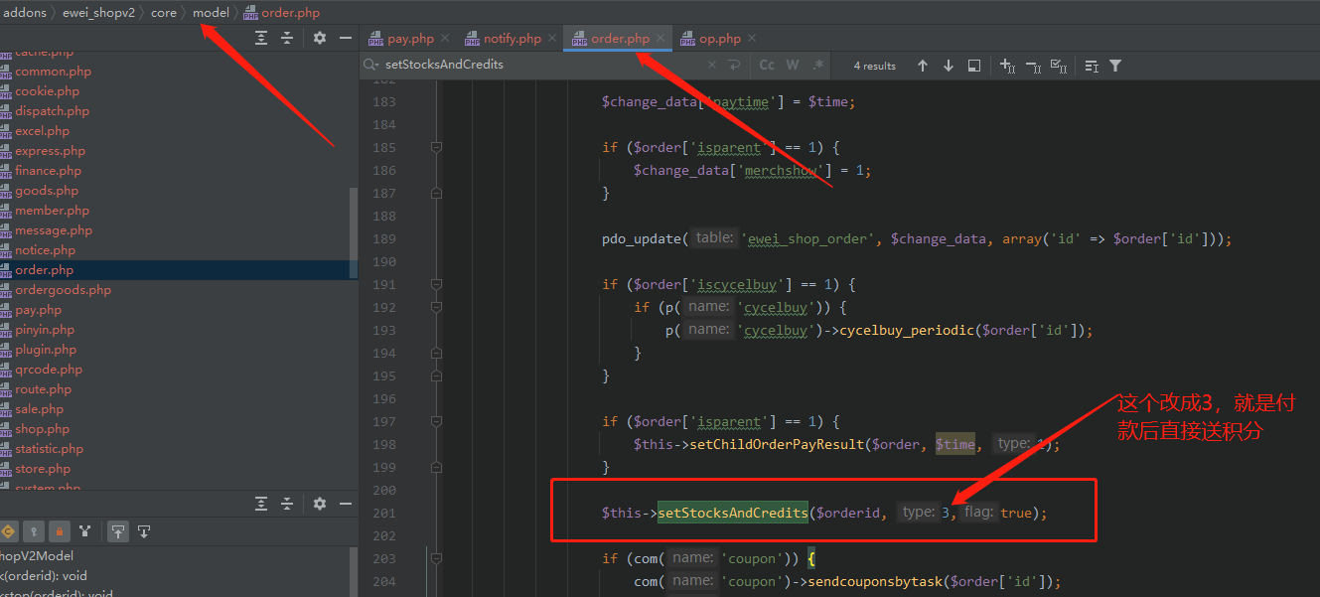Screen dimensions: 1320x597
Task: Select common.php in the file tree
Action: click(53, 72)
